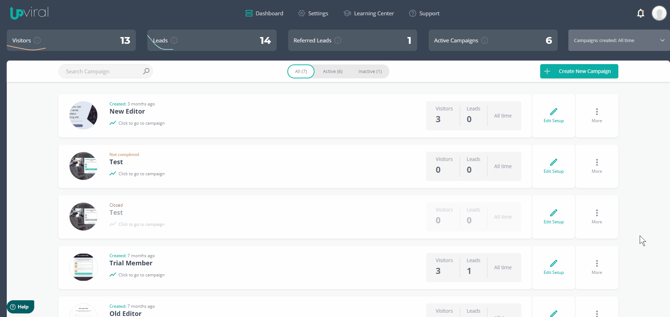Click trend icon under Not completed Test

coord(113,173)
